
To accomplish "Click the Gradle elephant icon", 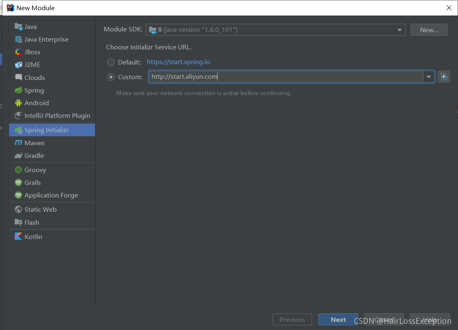I will [18, 155].
